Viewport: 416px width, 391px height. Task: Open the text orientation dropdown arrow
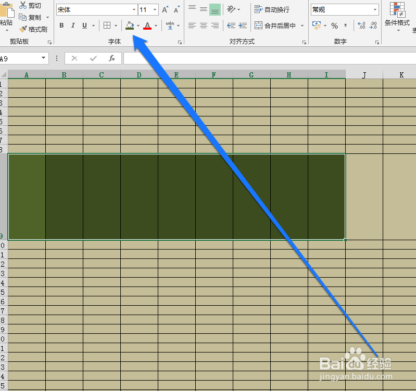(239, 10)
